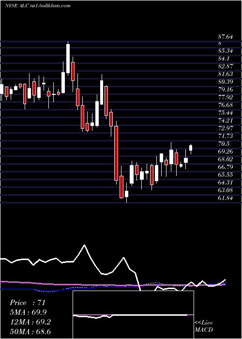
Task: Click the 84.1 price axis label
Action: (x=224, y=59)
